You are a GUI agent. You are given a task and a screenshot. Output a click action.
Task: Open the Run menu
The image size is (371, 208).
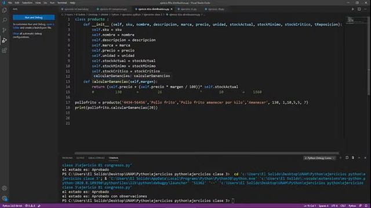tap(52, 3)
